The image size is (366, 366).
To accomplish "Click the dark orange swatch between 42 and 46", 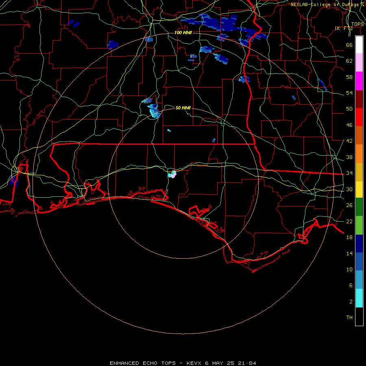I will [359, 135].
